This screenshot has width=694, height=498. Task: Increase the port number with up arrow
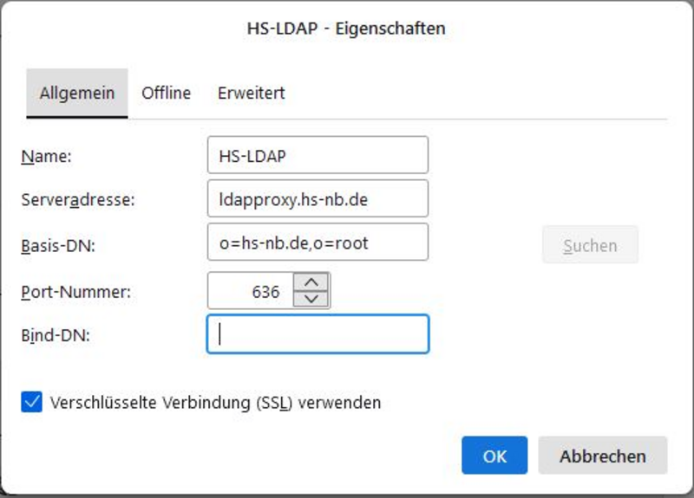(x=311, y=282)
